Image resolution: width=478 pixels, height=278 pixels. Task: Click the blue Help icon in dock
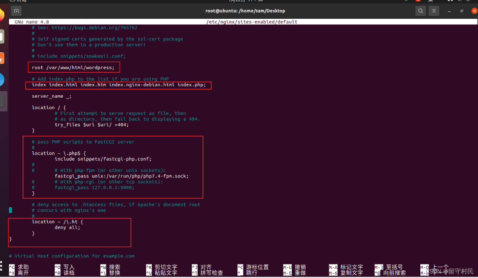2,80
